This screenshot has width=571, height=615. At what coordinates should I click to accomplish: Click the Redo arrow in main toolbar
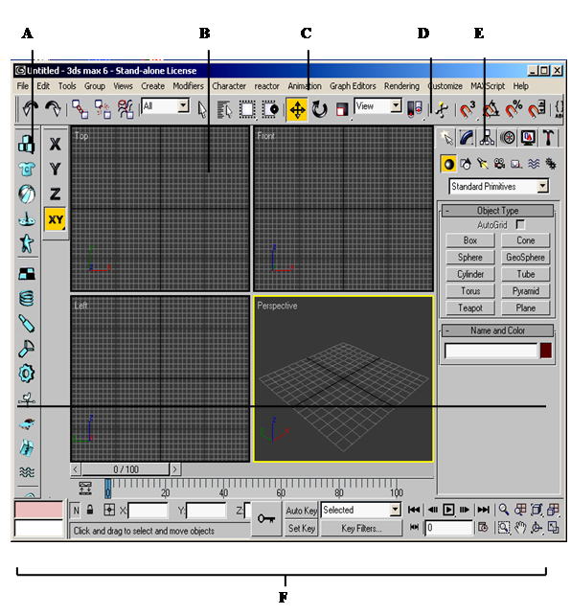53,109
